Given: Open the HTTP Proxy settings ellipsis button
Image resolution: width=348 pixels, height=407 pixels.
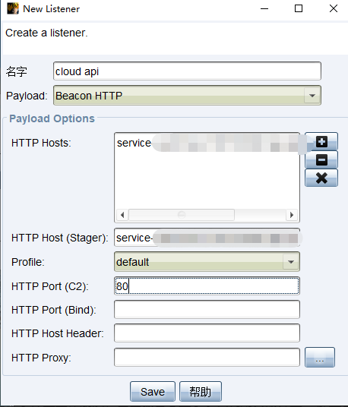Looking at the screenshot, I should tap(320, 357).
